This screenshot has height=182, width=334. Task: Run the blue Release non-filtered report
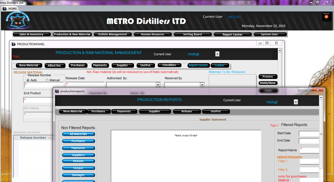click(78, 161)
